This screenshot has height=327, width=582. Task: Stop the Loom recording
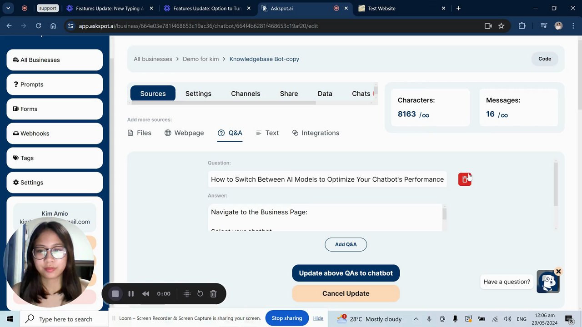tap(115, 294)
